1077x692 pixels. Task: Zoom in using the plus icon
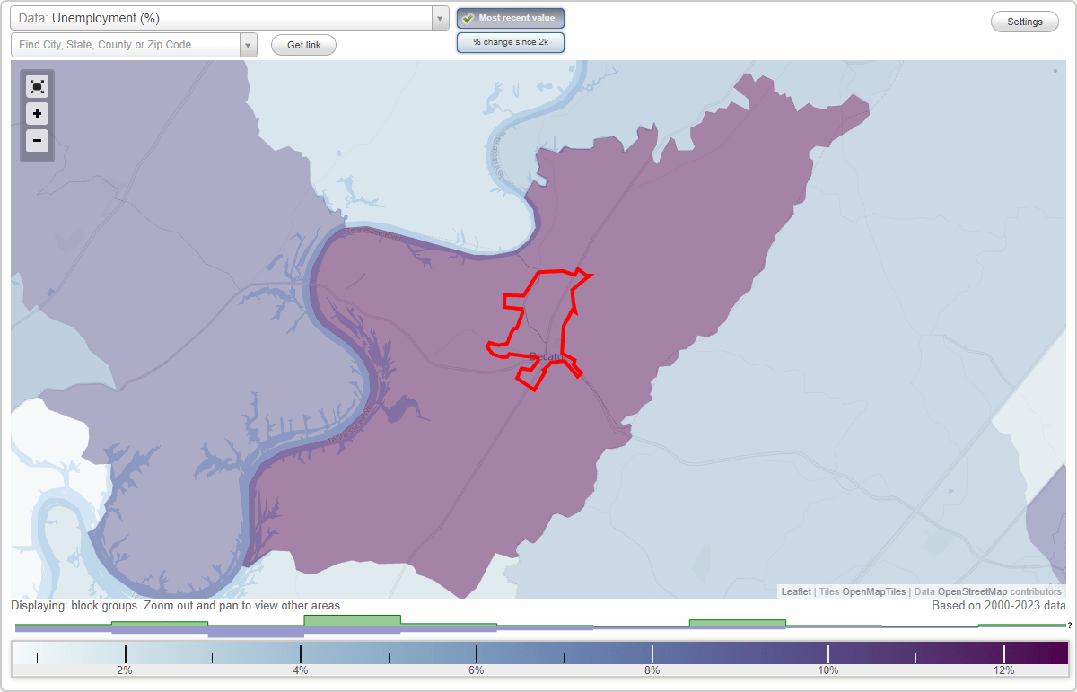click(37, 113)
